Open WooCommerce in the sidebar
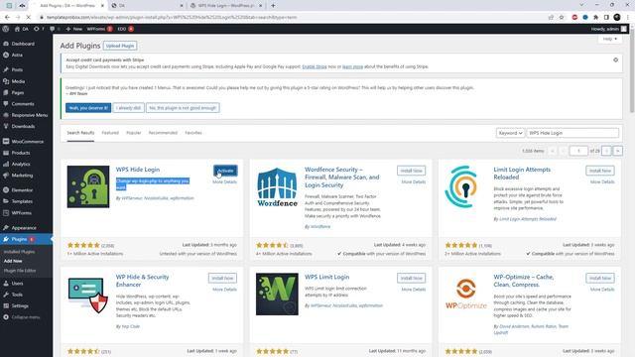Screen dimensions: 635x357 [28, 142]
